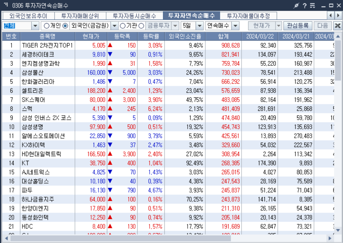This screenshot has width=343, height=243.
Task: Sort by 합계 column header
Action: [x=223, y=36]
